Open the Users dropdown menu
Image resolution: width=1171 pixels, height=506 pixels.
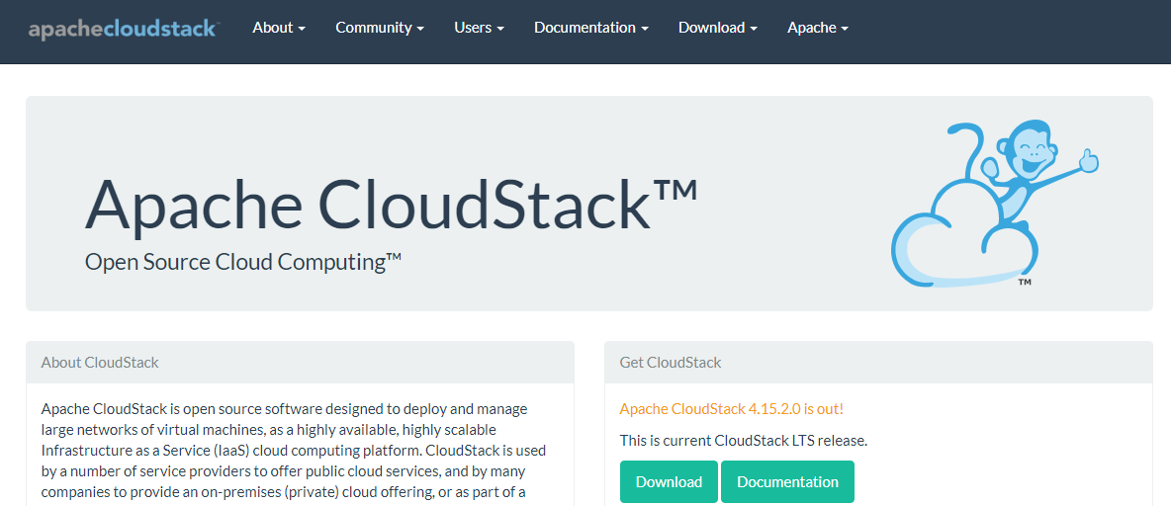[480, 28]
